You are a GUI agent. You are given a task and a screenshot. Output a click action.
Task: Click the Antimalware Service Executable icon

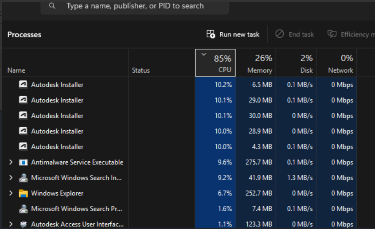click(23, 162)
